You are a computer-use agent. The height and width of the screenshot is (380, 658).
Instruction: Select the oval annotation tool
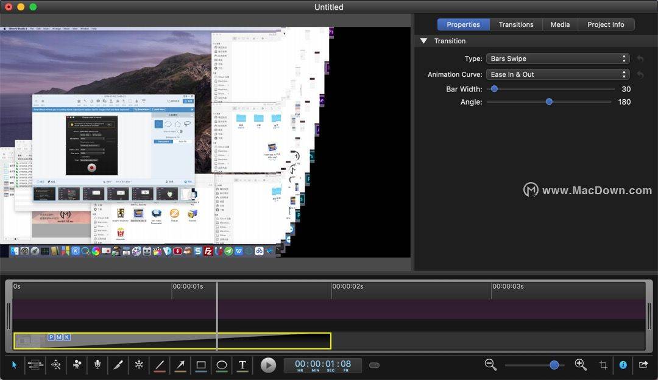(222, 365)
